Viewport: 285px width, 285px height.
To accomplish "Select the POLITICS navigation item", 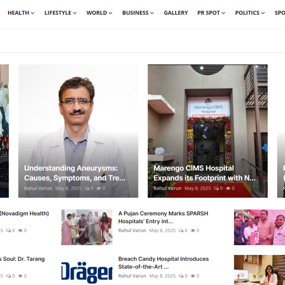I will 250,13.
